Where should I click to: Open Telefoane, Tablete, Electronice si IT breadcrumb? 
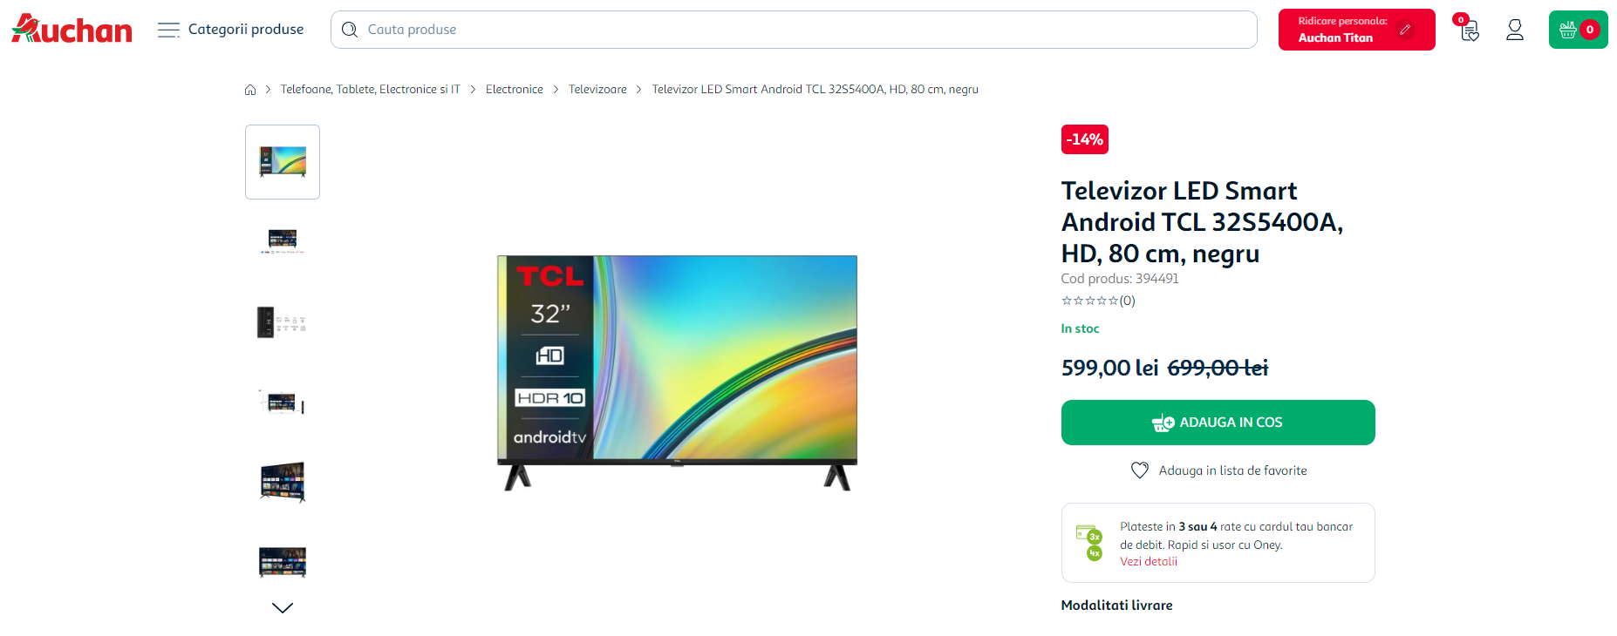[370, 90]
